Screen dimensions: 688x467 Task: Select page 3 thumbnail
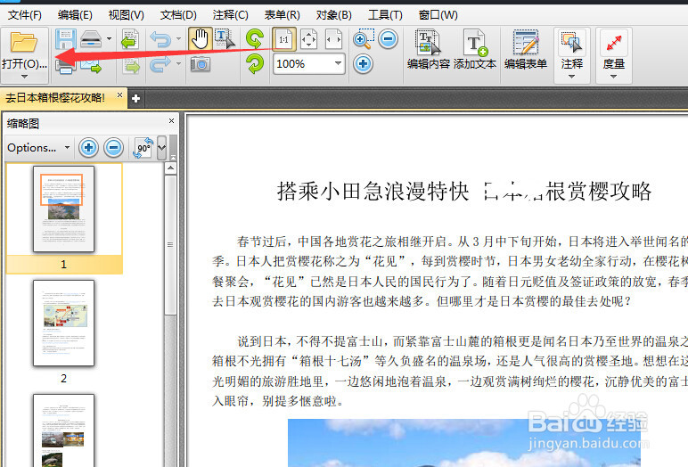pos(63,430)
